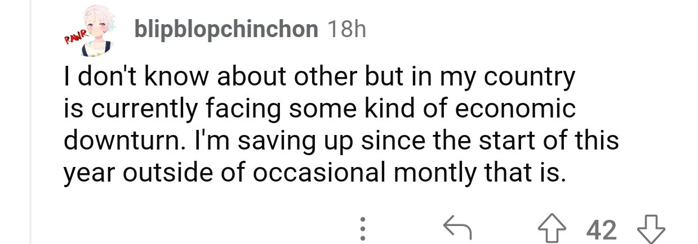Viewport: 698px width, 244px height.
Task: Open blipblopchinchon's avatar picture
Action: (x=95, y=33)
